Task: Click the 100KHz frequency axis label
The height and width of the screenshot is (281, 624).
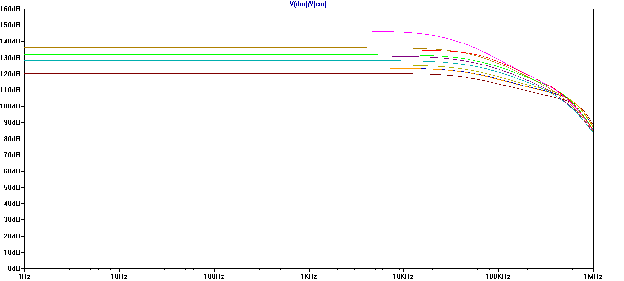Action: point(499,277)
